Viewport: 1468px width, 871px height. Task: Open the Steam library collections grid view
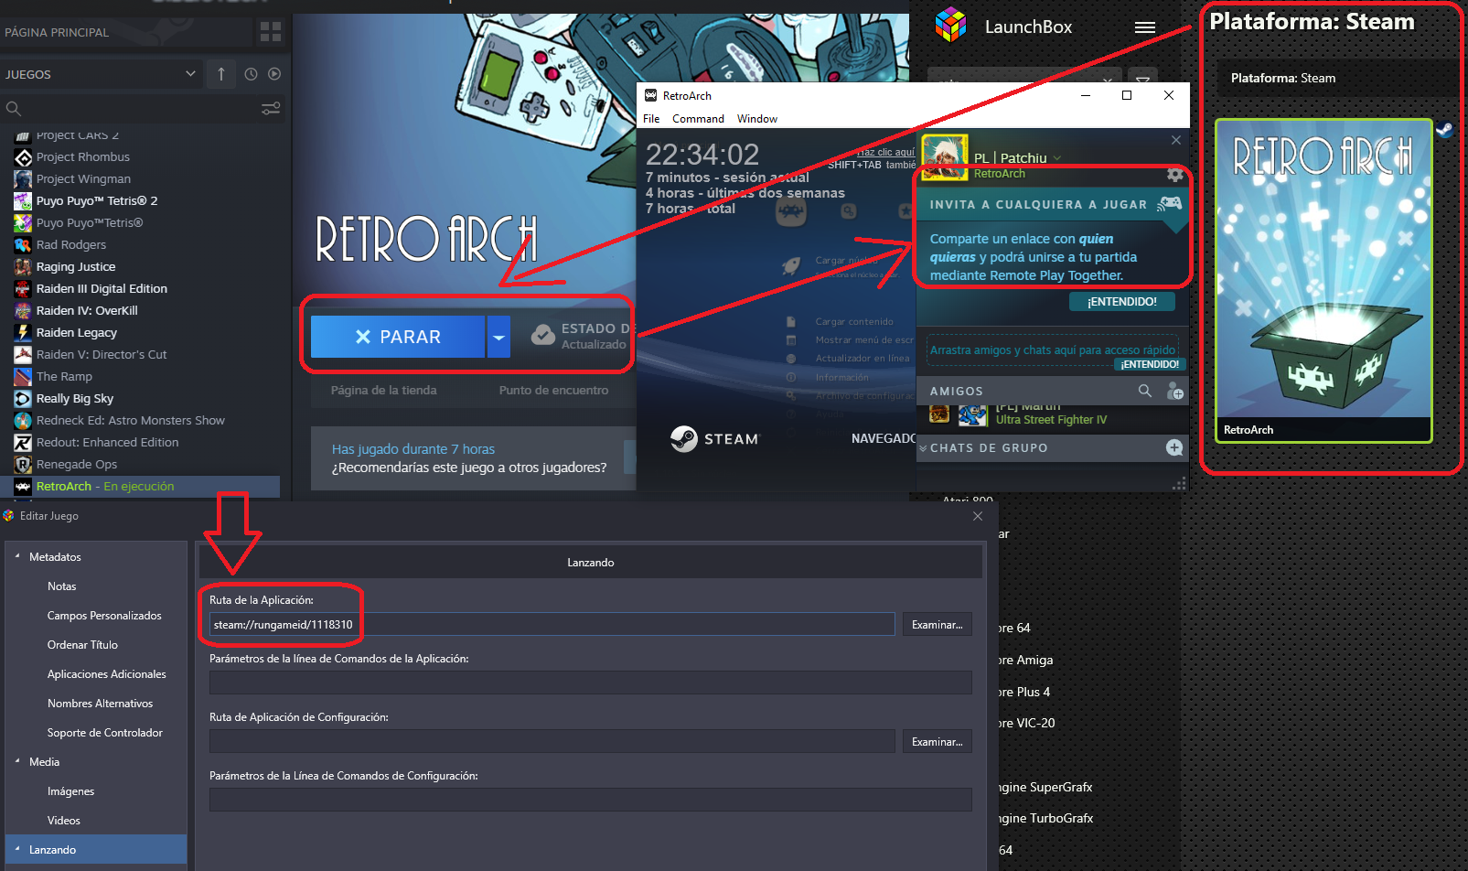point(271,32)
